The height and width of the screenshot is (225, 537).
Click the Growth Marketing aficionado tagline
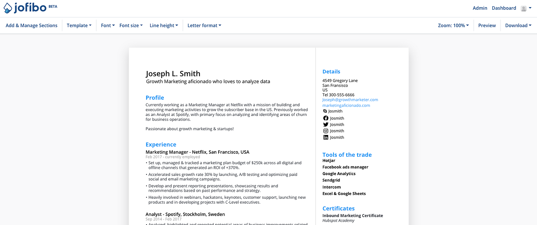click(208, 81)
